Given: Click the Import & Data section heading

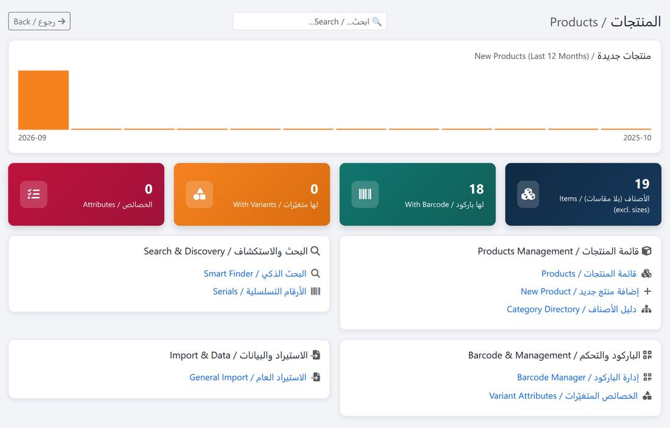Looking at the screenshot, I should click(238, 355).
